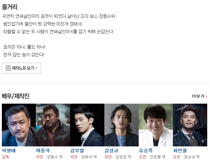
Task: Click the 유승목 name link
Action: (x=146, y=151)
